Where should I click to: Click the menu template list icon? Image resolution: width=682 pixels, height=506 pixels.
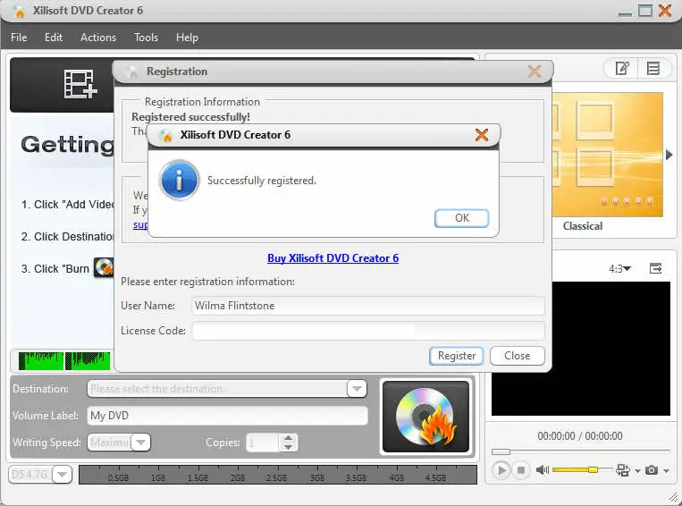pyautogui.click(x=653, y=68)
